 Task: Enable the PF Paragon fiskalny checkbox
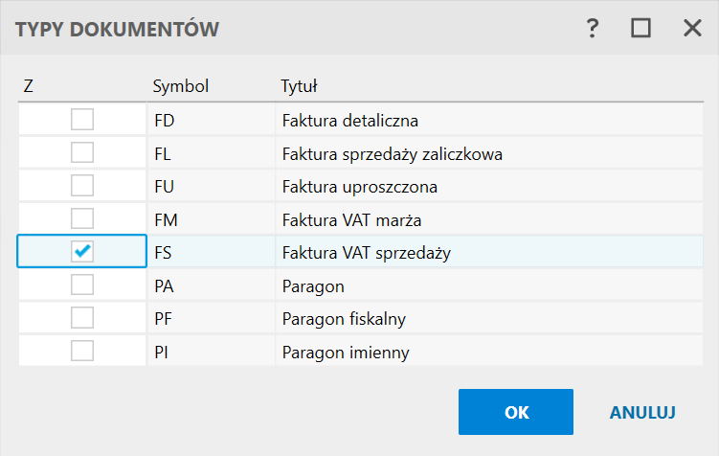[82, 317]
